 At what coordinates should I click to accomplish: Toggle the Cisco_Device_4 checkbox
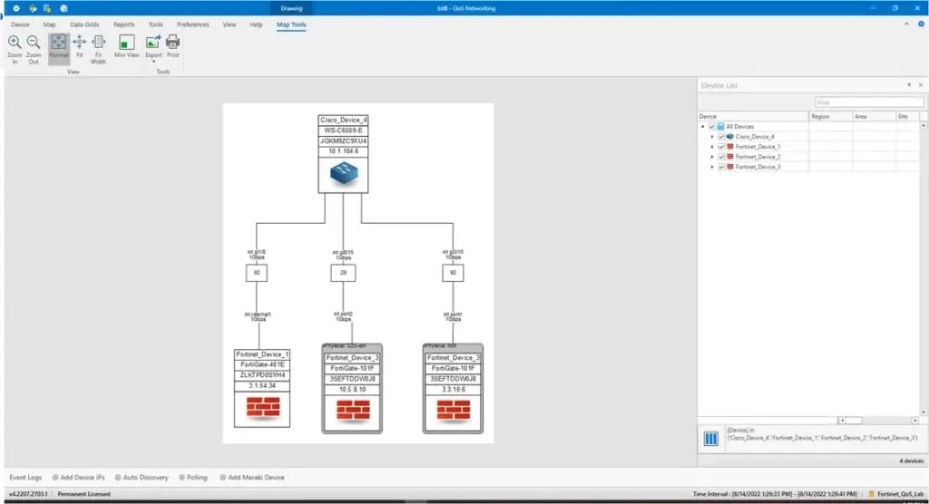tap(721, 137)
